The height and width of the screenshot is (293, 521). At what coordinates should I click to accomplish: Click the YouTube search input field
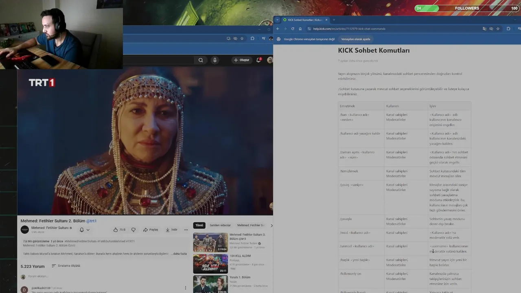pyautogui.click(x=159, y=60)
